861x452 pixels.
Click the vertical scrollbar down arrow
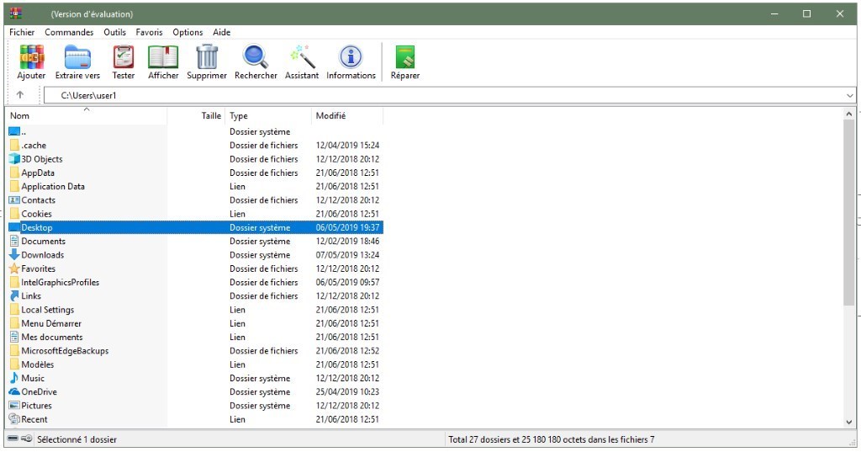(x=849, y=421)
